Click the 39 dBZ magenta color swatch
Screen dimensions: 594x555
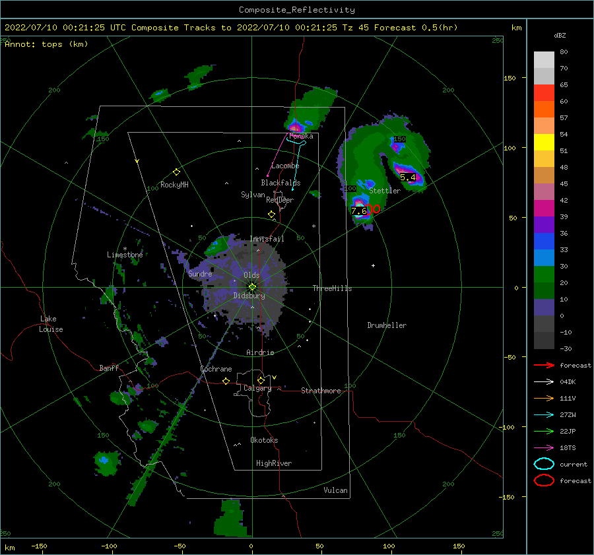[544, 208]
